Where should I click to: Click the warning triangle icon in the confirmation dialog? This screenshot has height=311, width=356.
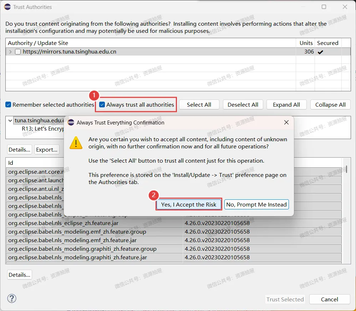point(76,143)
